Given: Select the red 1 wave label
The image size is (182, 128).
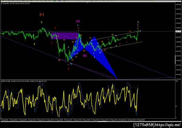Looking at the screenshot, I should click(52, 43).
